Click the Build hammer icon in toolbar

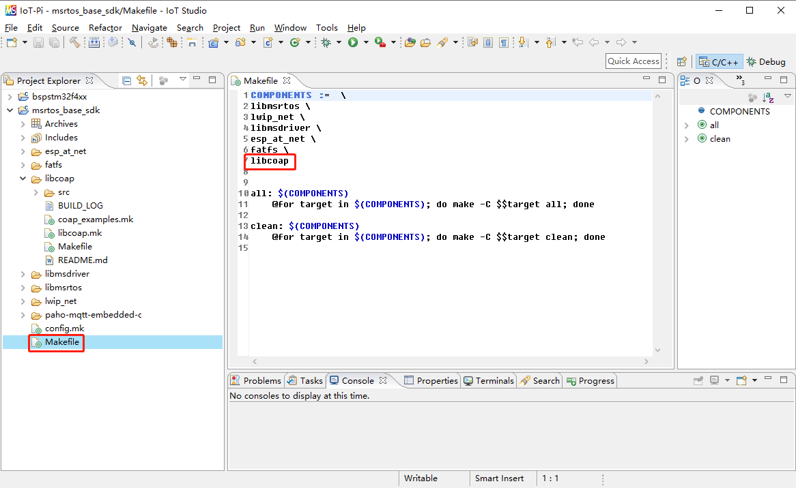pyautogui.click(x=74, y=42)
